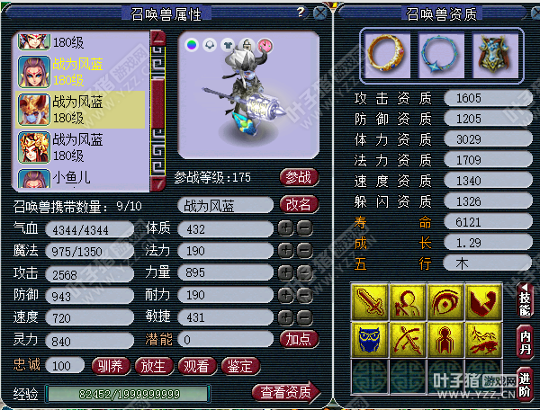Screen dimensions: 540x410
Task: Click the blue owl skill icon
Action: click(x=370, y=340)
